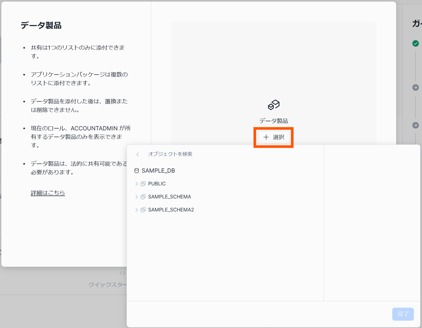This screenshot has height=328, width=422.
Task: Click the back chevron beside オブジェクトを検索
Action: coord(138,154)
